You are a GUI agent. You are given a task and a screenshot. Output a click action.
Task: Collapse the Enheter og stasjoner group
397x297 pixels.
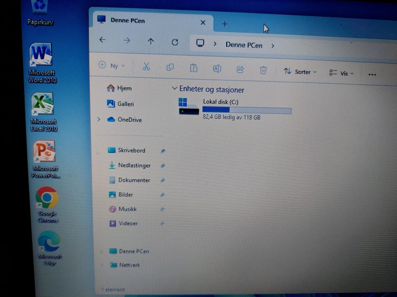tap(174, 88)
